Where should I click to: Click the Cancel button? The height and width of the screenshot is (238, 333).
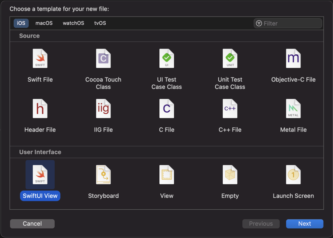32,224
